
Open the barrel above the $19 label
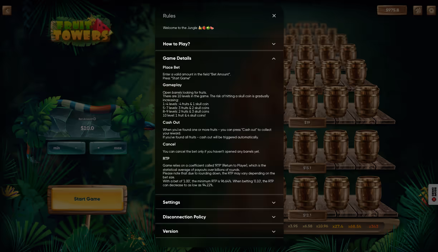[x=305, y=101]
